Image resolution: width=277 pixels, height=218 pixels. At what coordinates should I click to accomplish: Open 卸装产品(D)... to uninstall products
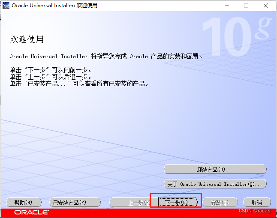(x=215, y=170)
